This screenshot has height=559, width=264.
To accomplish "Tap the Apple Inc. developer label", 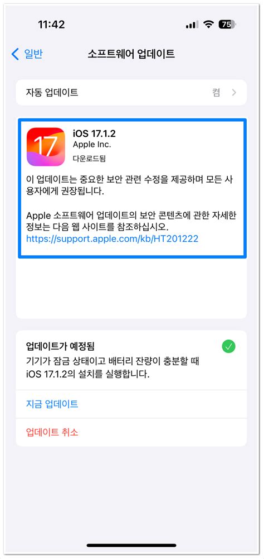I will tap(92, 145).
